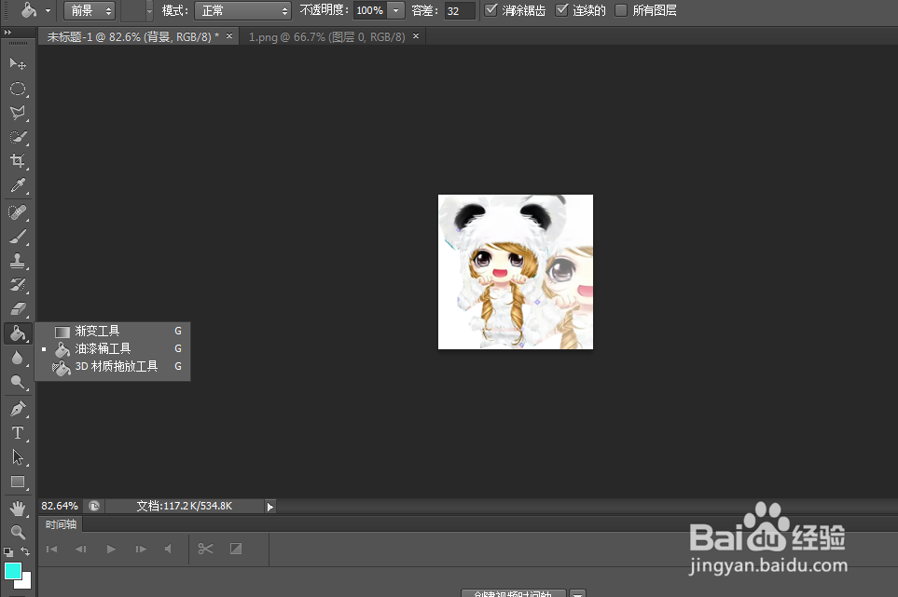The height and width of the screenshot is (597, 898).
Task: Toggle timeline audio mute
Action: point(169,549)
